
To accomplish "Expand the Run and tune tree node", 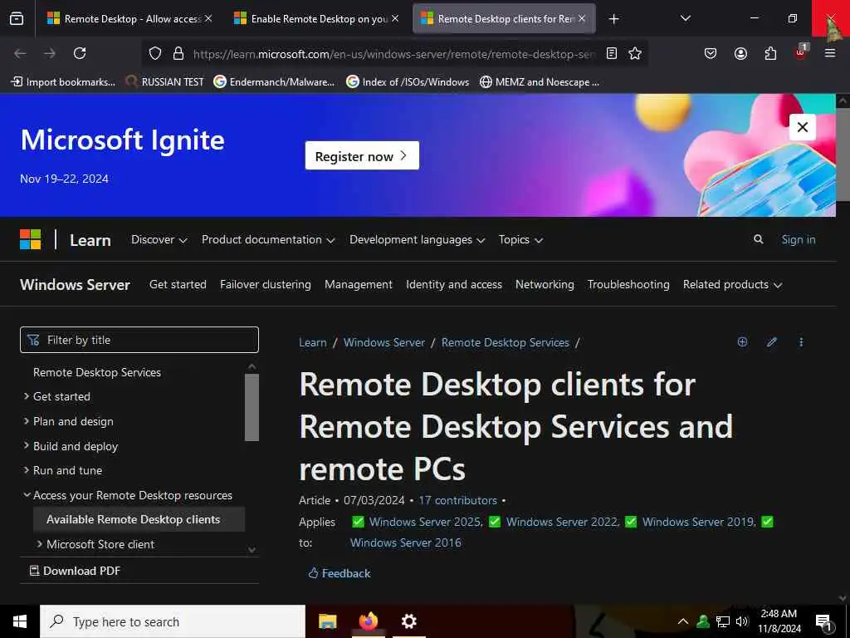I will coord(26,470).
